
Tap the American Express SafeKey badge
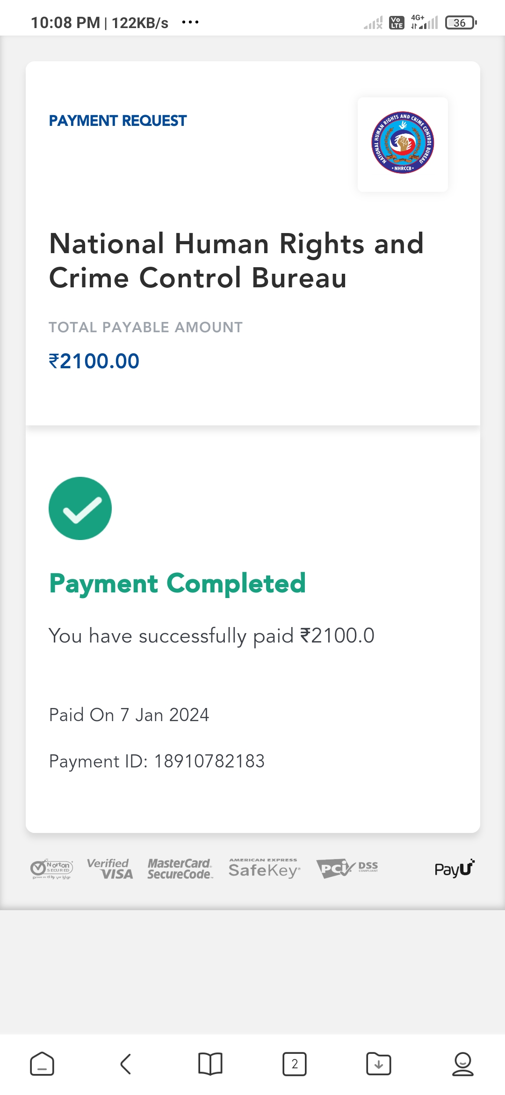coord(264,869)
